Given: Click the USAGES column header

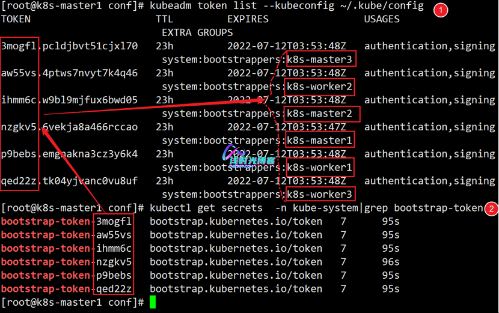Looking at the screenshot, I should [x=382, y=19].
